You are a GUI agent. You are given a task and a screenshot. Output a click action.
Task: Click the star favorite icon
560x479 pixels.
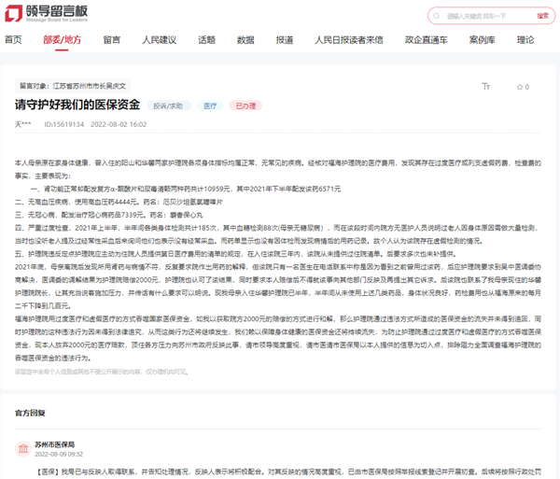pos(520,87)
